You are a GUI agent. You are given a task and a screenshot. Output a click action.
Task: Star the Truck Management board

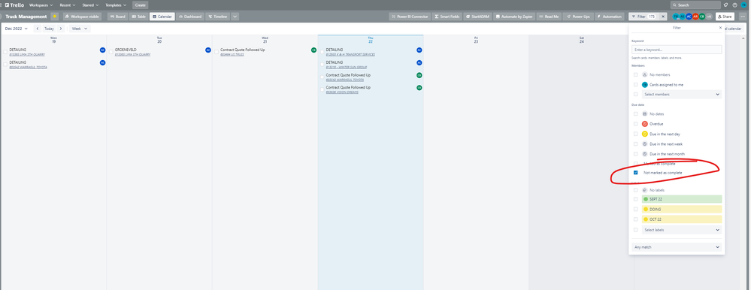coord(55,17)
